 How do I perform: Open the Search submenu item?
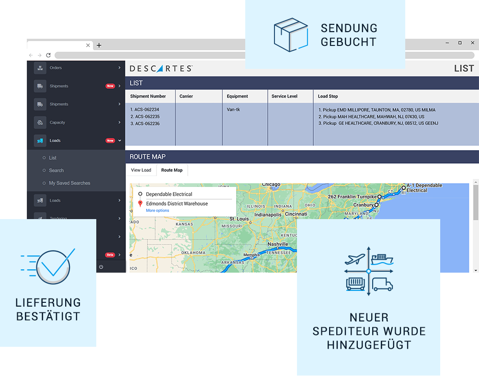[56, 170]
